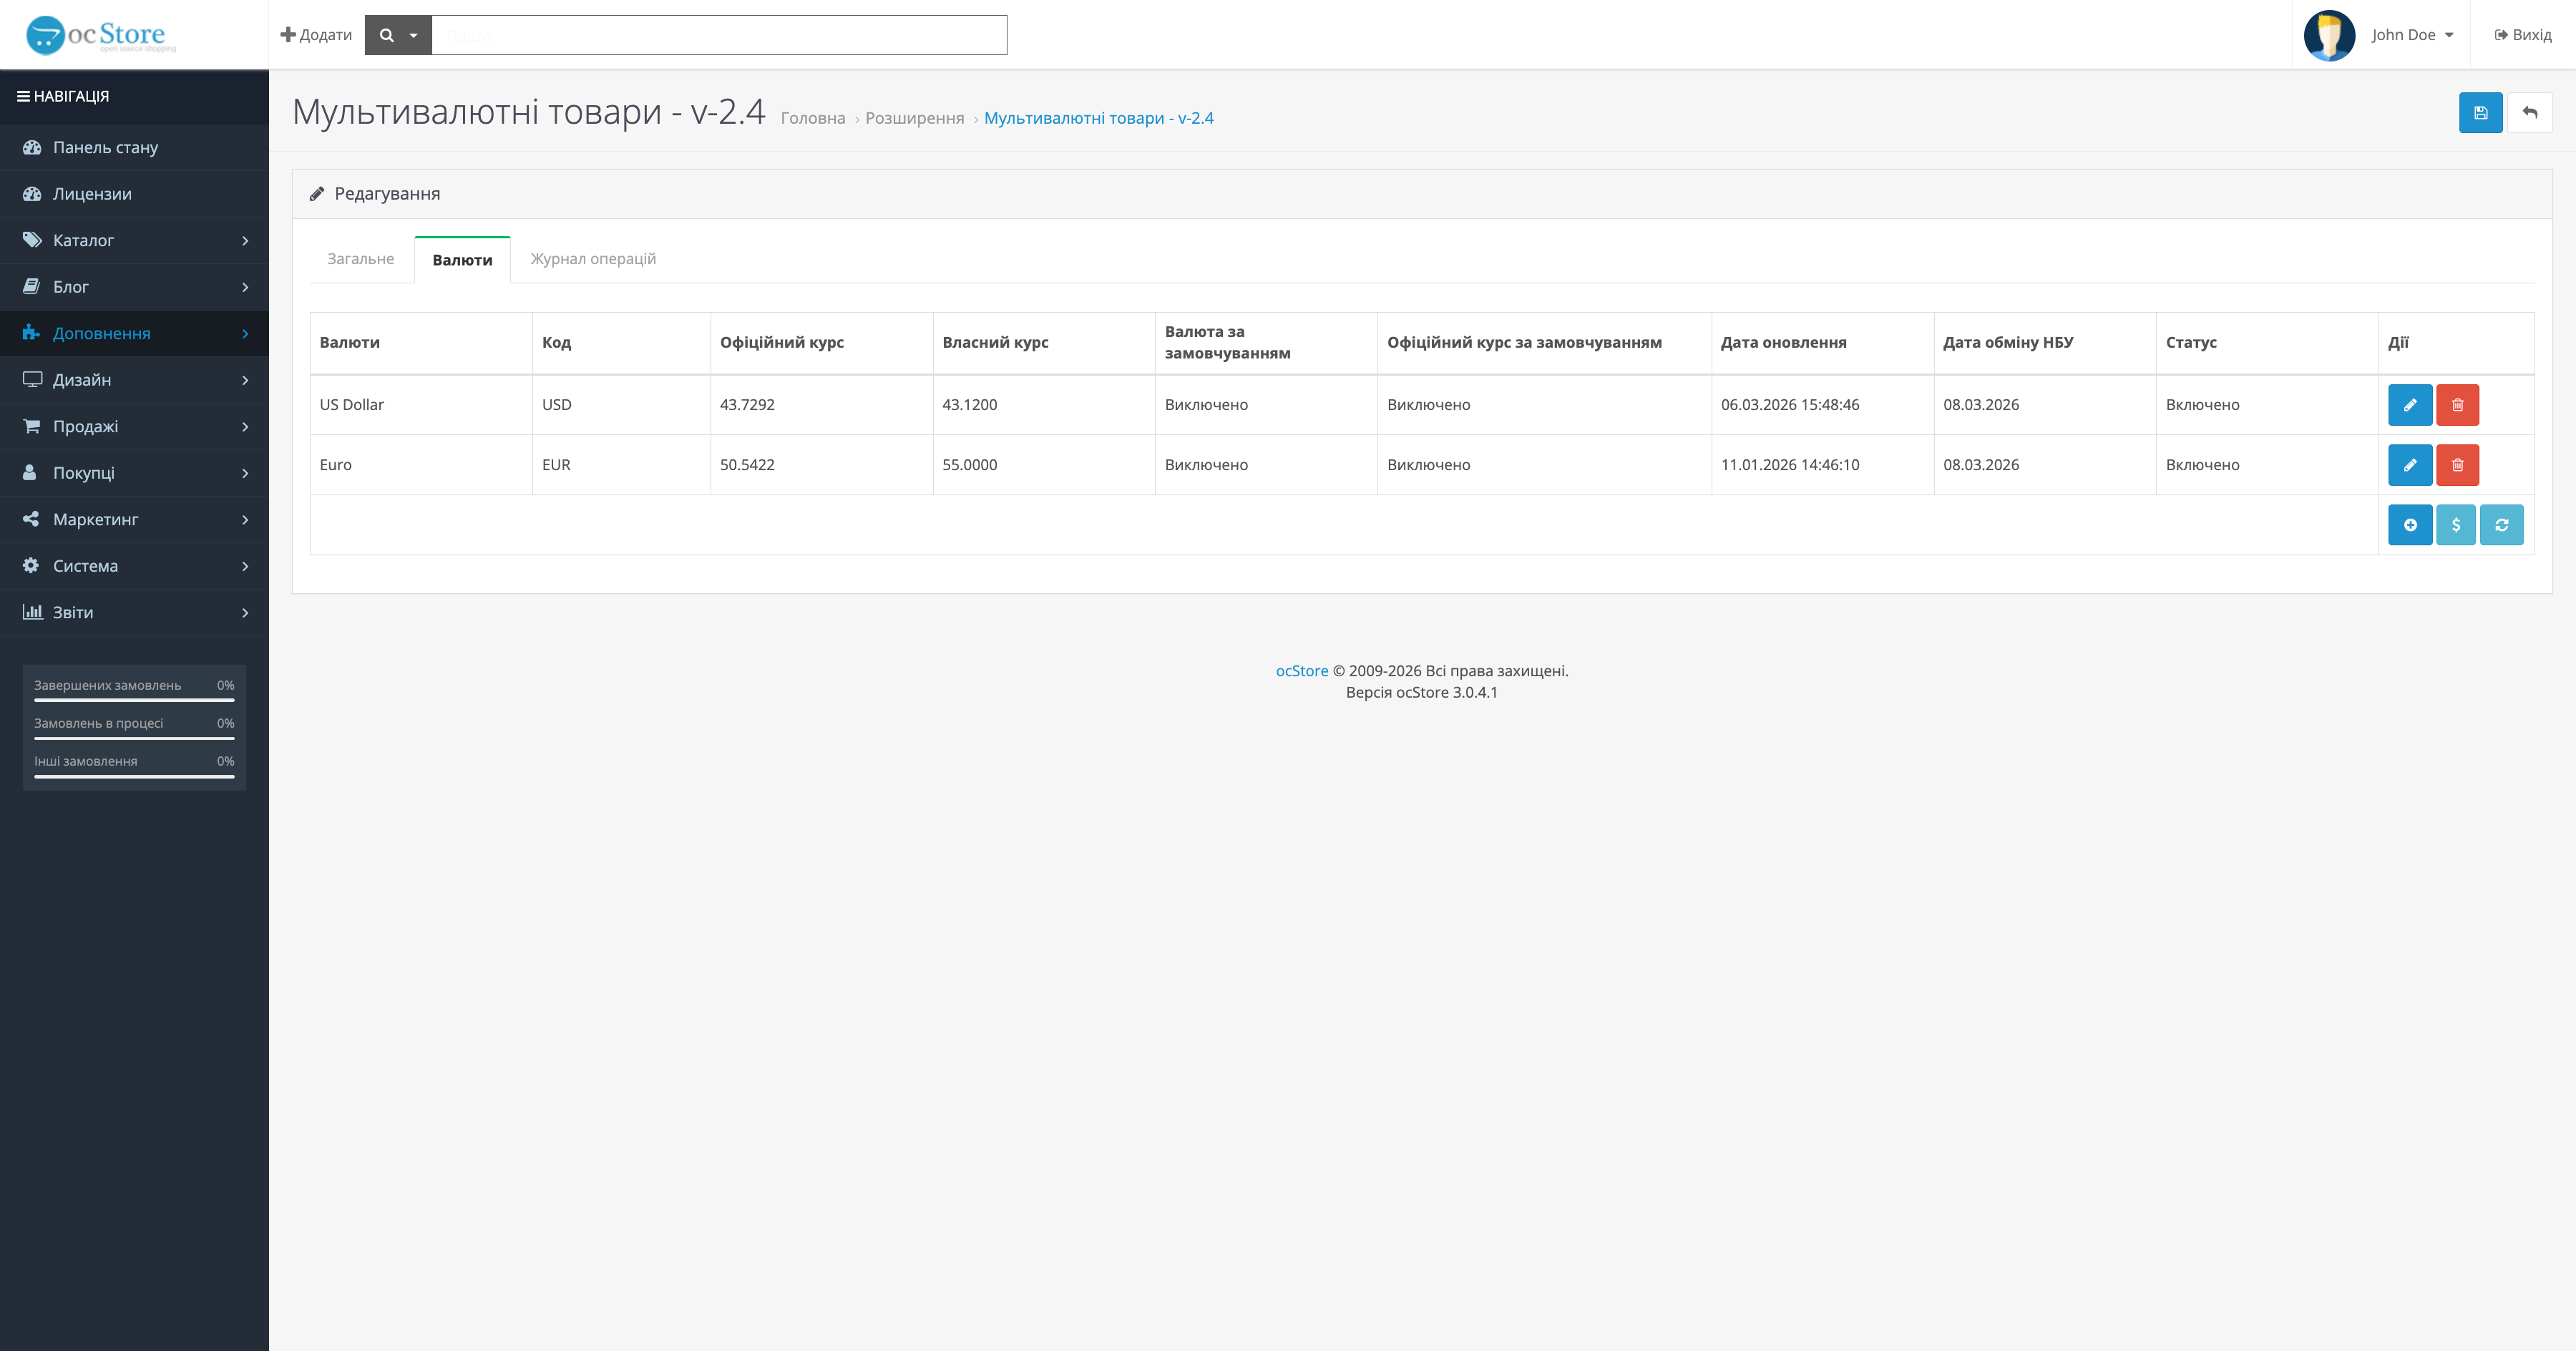Delete the Euro currency row
Image resolution: width=2576 pixels, height=1351 pixels.
pyautogui.click(x=2457, y=465)
